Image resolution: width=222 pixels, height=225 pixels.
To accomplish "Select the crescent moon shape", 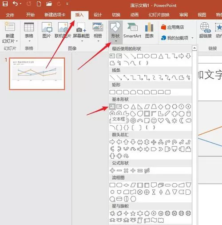I will (181, 121).
